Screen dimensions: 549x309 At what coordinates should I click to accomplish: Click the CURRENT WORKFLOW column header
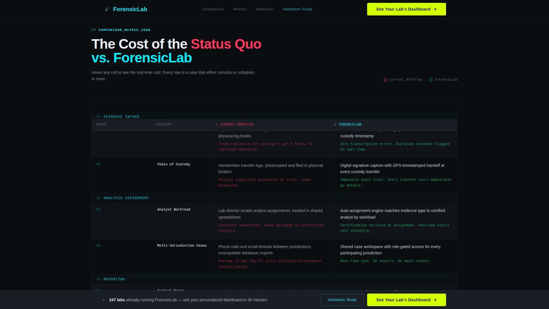click(x=236, y=124)
